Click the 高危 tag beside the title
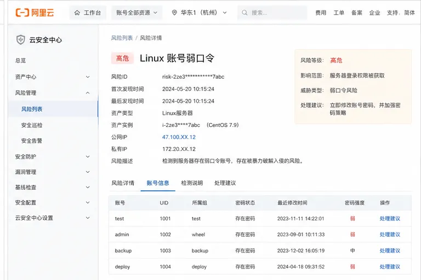The width and height of the screenshot is (421, 280). [x=122, y=58]
